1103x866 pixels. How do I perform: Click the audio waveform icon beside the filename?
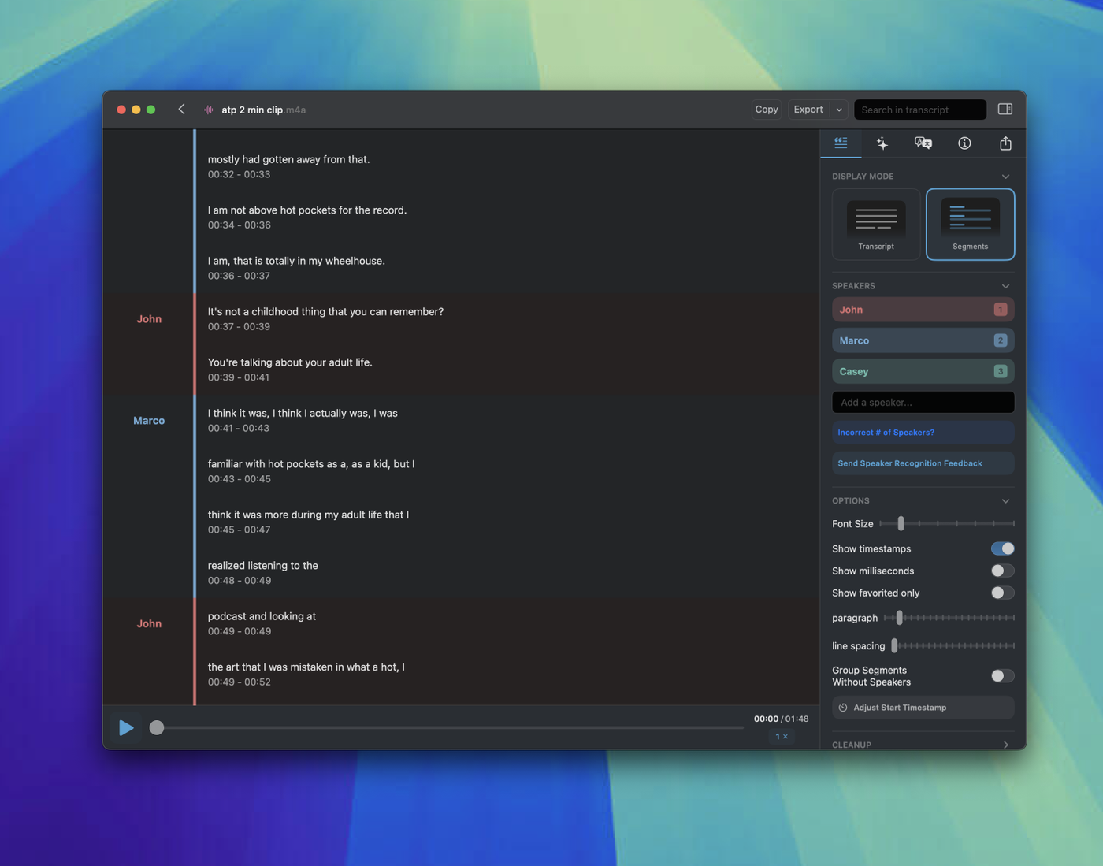point(209,110)
